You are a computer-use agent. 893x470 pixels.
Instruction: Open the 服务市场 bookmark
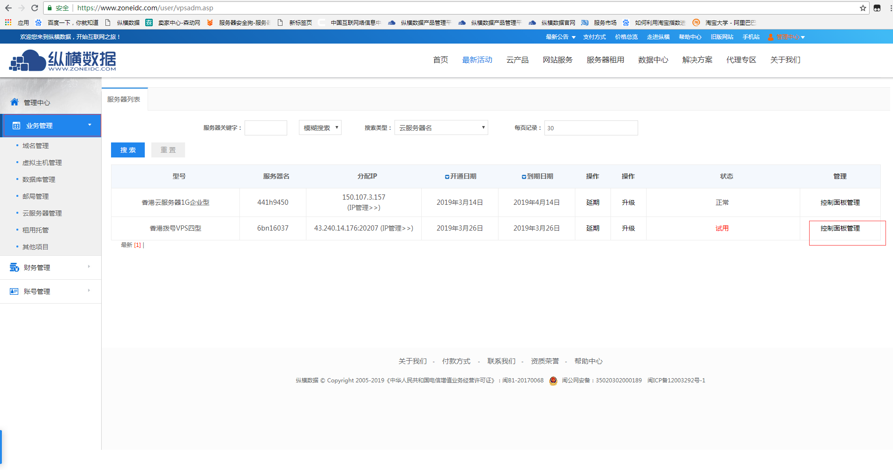coord(599,22)
